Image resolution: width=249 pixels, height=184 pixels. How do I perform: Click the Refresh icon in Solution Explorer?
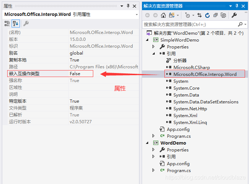coord(207,15)
